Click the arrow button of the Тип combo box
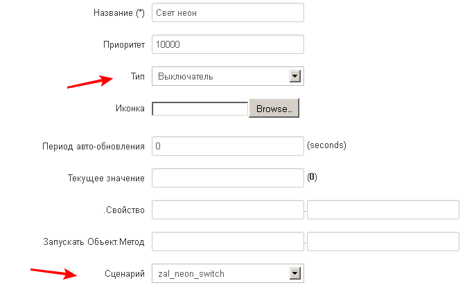467x292 pixels. click(x=295, y=76)
